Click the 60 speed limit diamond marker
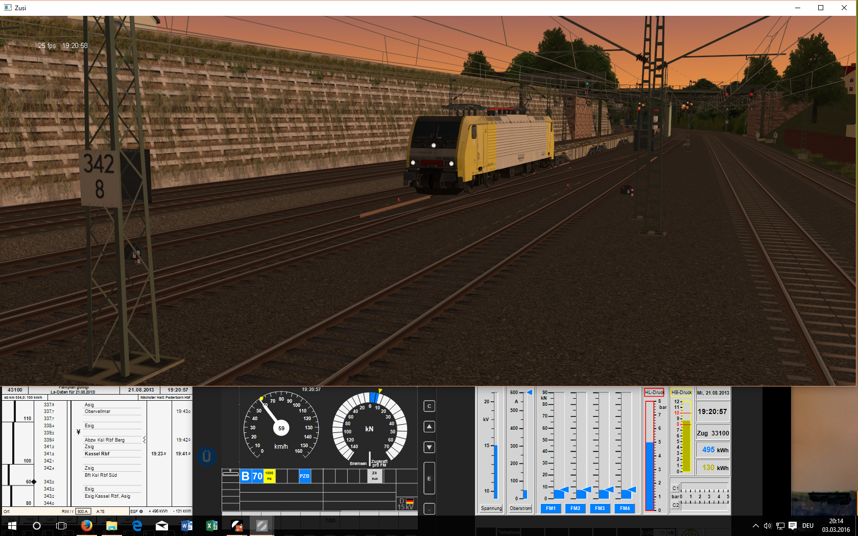This screenshot has height=536, width=858. [x=34, y=481]
